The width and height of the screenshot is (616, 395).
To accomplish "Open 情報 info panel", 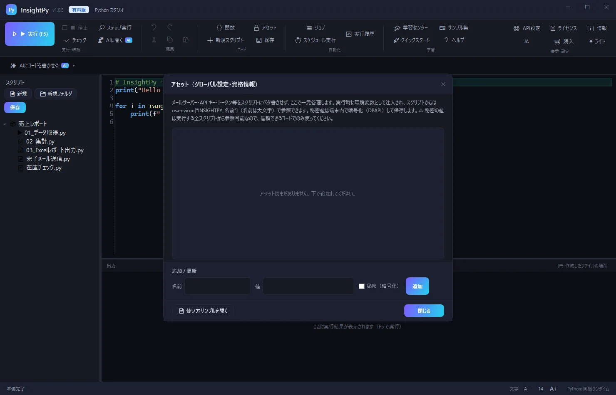I will (597, 28).
